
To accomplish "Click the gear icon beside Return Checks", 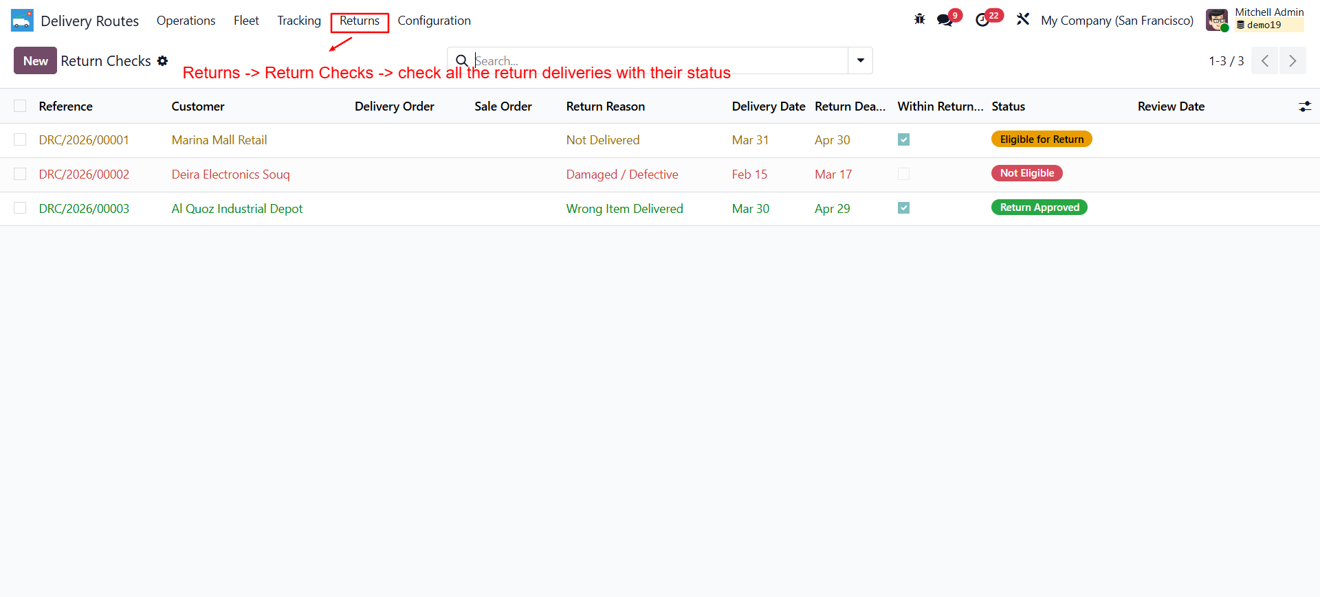I will [162, 60].
